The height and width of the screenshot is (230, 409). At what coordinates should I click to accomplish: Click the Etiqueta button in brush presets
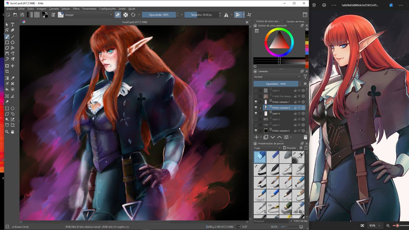(x=290, y=148)
